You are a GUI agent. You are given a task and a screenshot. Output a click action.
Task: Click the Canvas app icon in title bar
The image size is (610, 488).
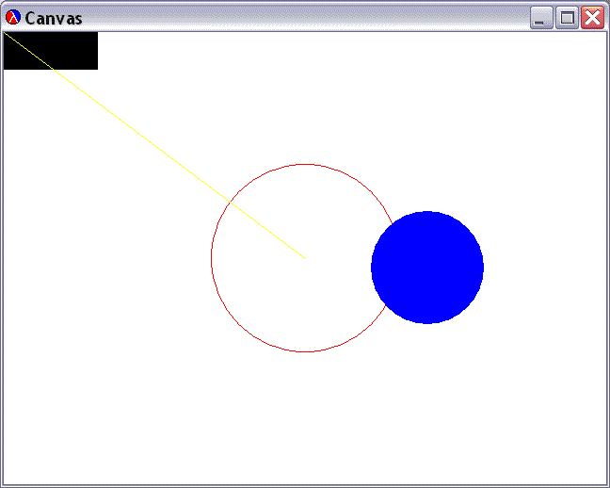(x=13, y=18)
